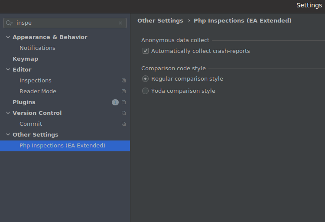Select Regular comparison style option
325x222 pixels.
pos(146,79)
